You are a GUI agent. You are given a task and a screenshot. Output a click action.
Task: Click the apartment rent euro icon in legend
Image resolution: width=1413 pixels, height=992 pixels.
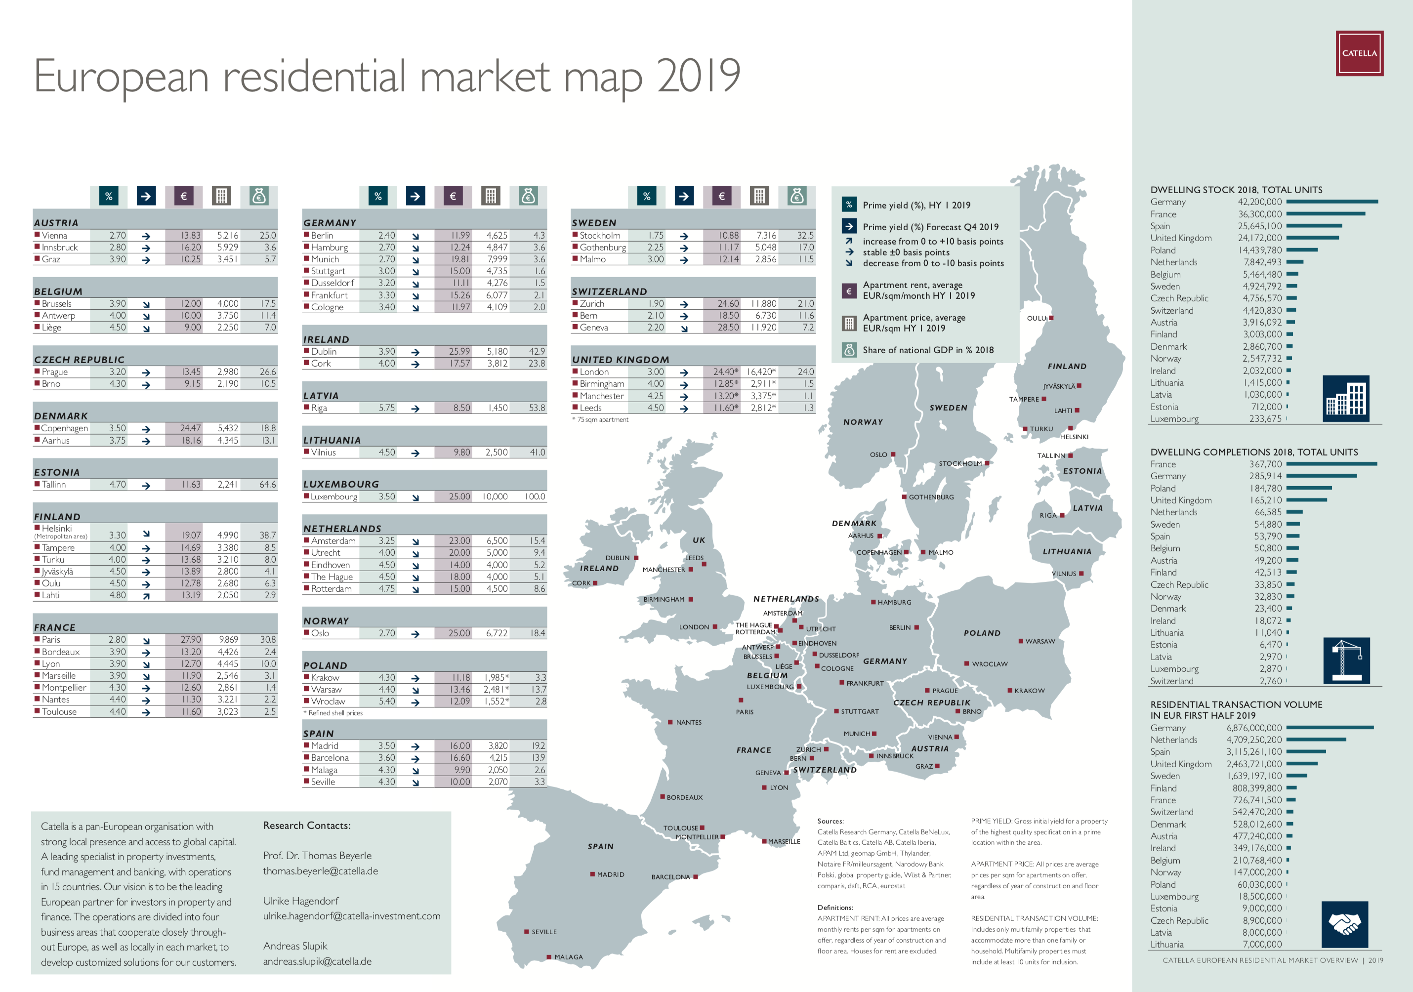tap(849, 291)
